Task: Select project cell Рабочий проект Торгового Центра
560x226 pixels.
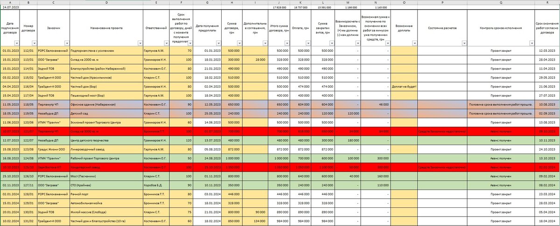Action: 107,158
